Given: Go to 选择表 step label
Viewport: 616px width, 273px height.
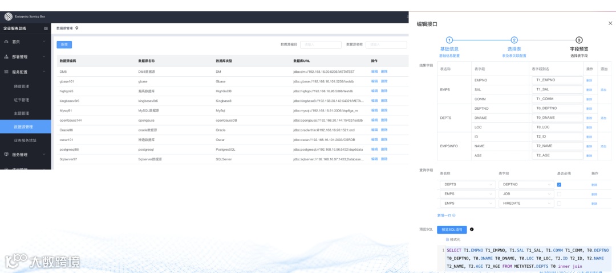Looking at the screenshot, I should 514,49.
